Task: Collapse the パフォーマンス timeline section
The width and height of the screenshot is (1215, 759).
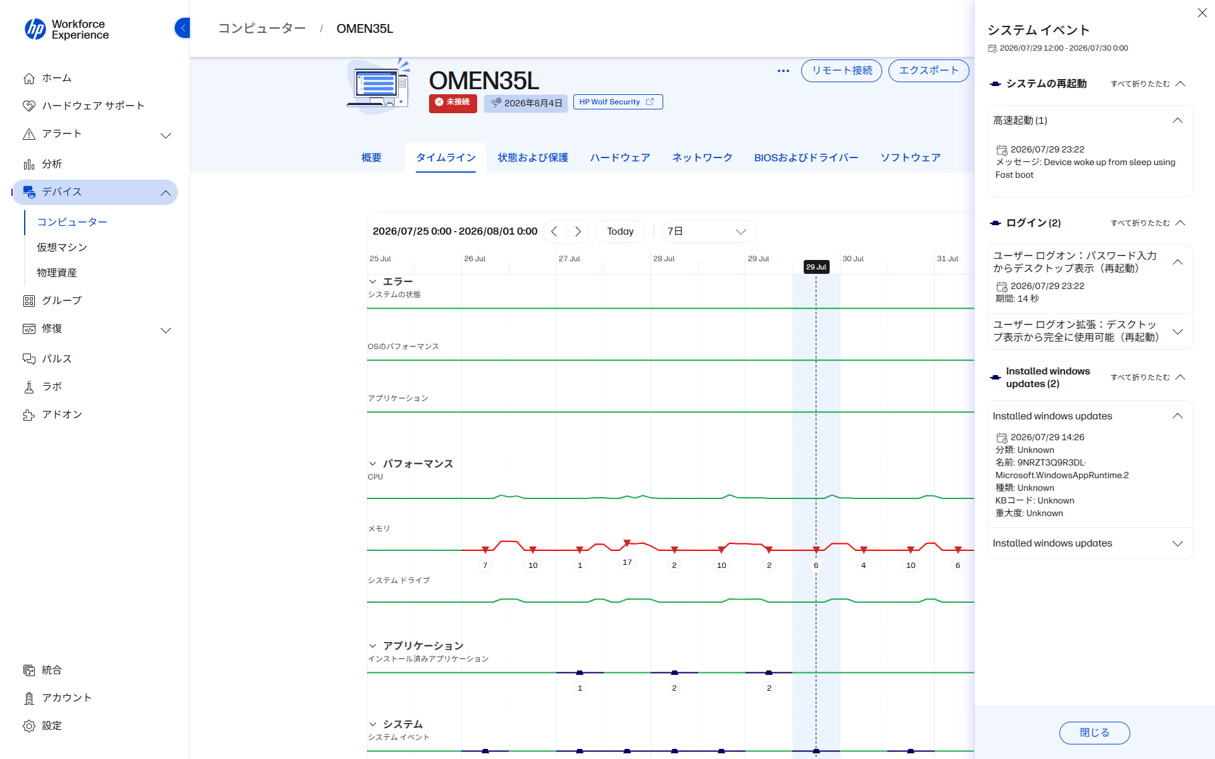Action: (373, 464)
